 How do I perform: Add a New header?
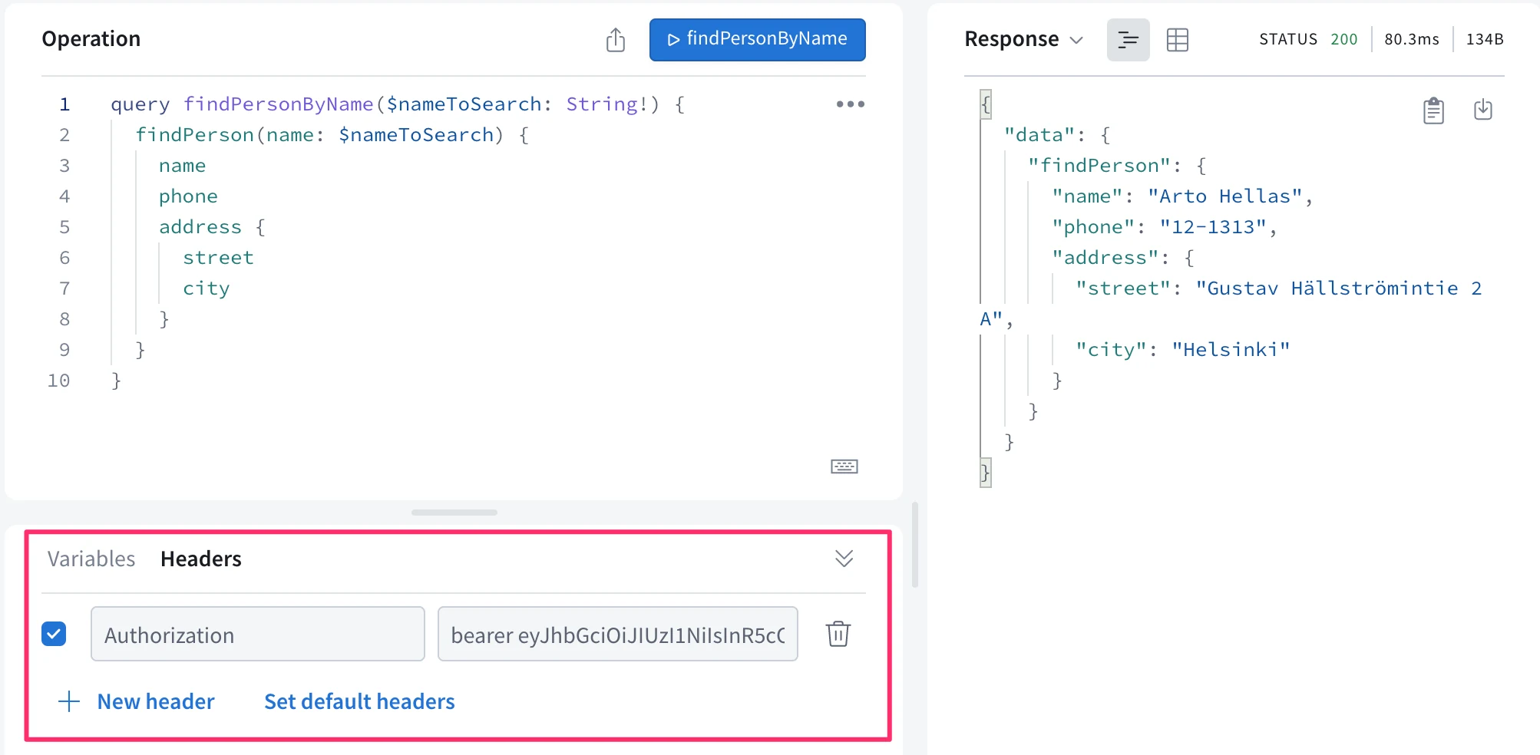click(156, 701)
